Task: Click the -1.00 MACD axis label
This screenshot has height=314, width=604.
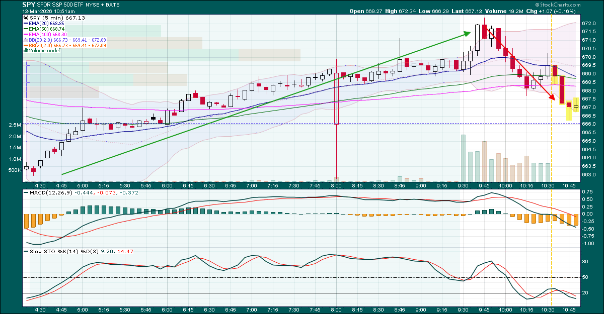Action: pos(588,244)
